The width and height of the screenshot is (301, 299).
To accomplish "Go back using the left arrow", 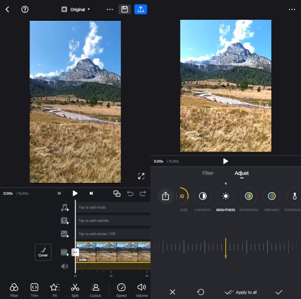I will coord(7,9).
